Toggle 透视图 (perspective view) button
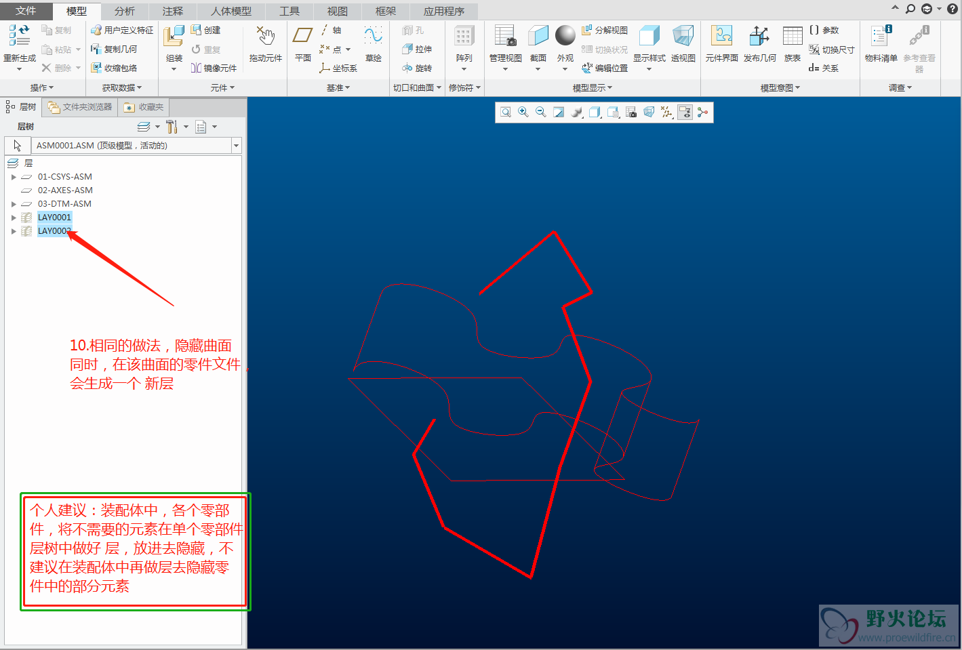Viewport: 962px width, 650px height. point(683,45)
